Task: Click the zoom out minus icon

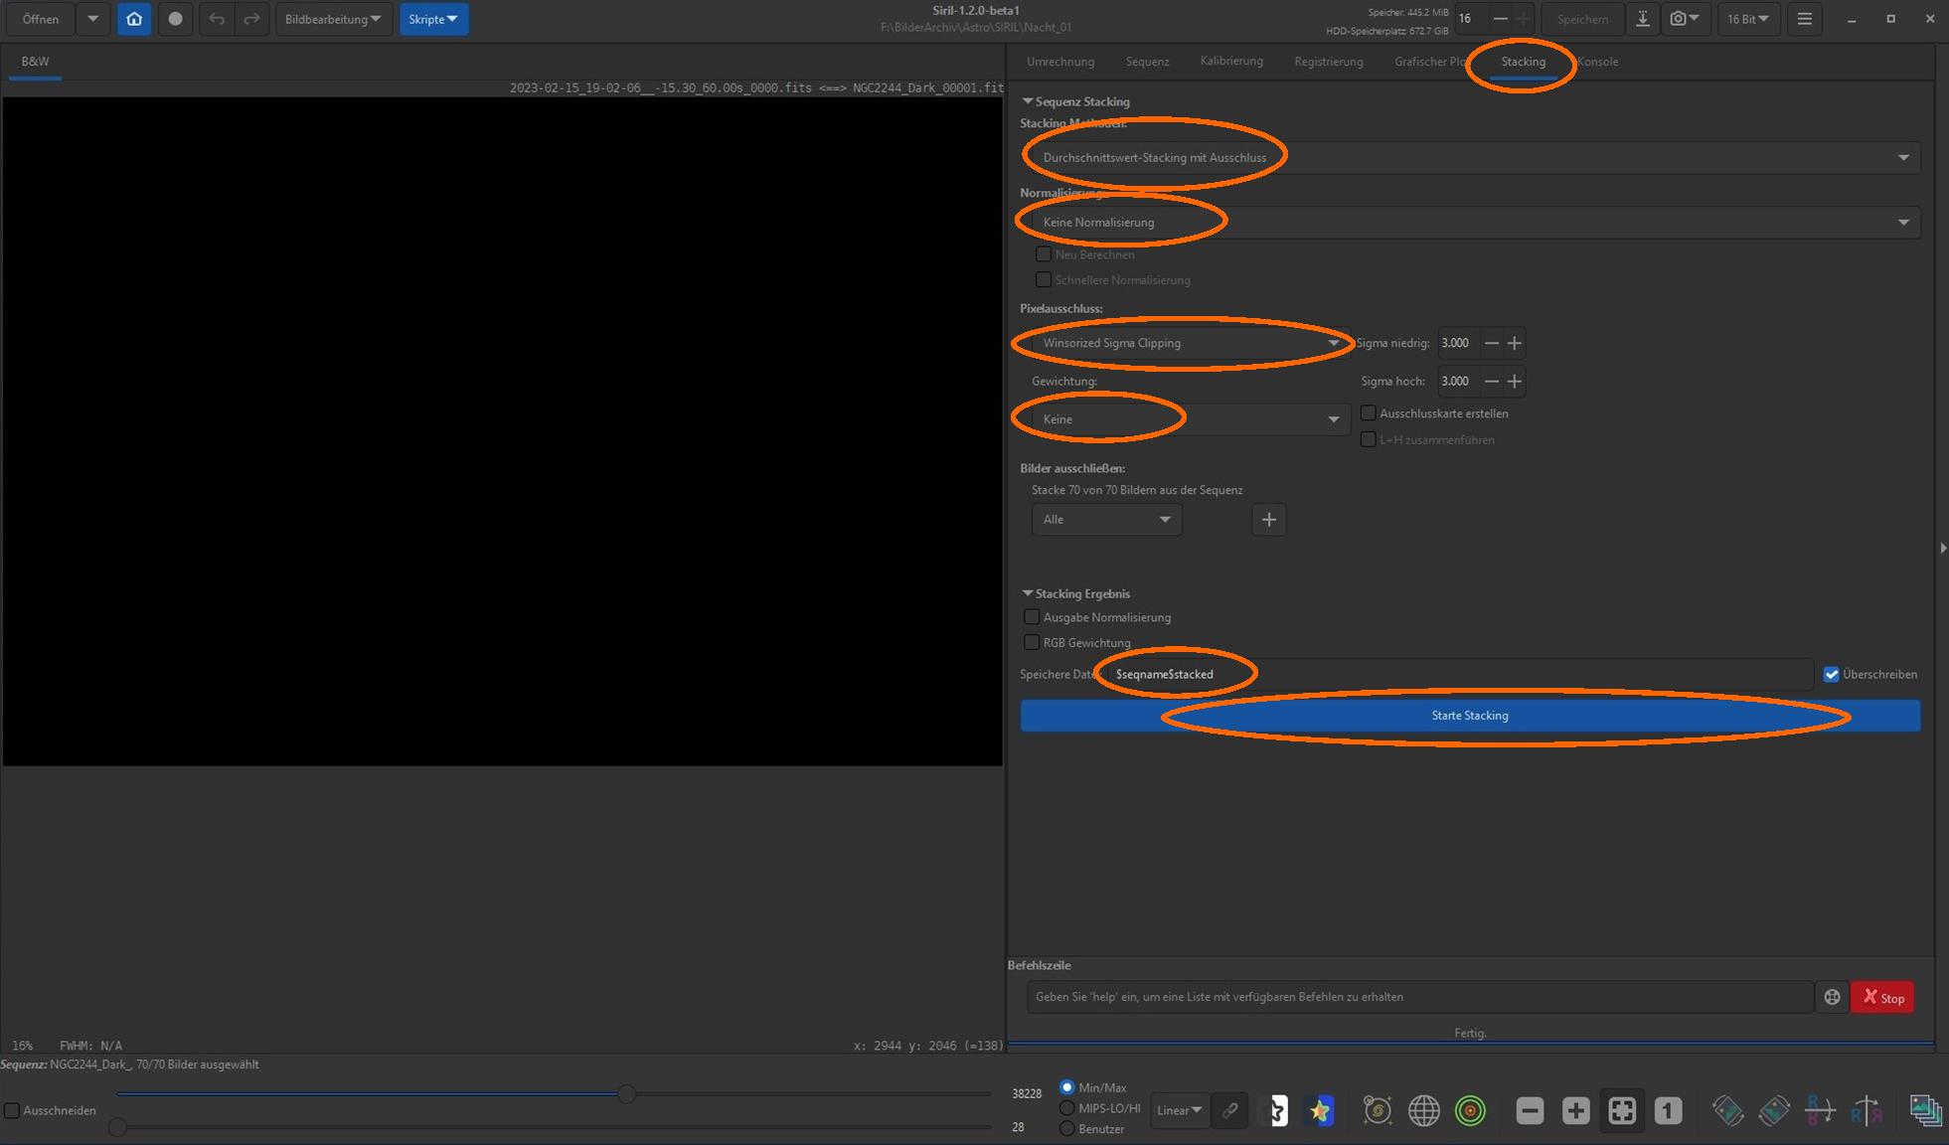Action: (1530, 1110)
